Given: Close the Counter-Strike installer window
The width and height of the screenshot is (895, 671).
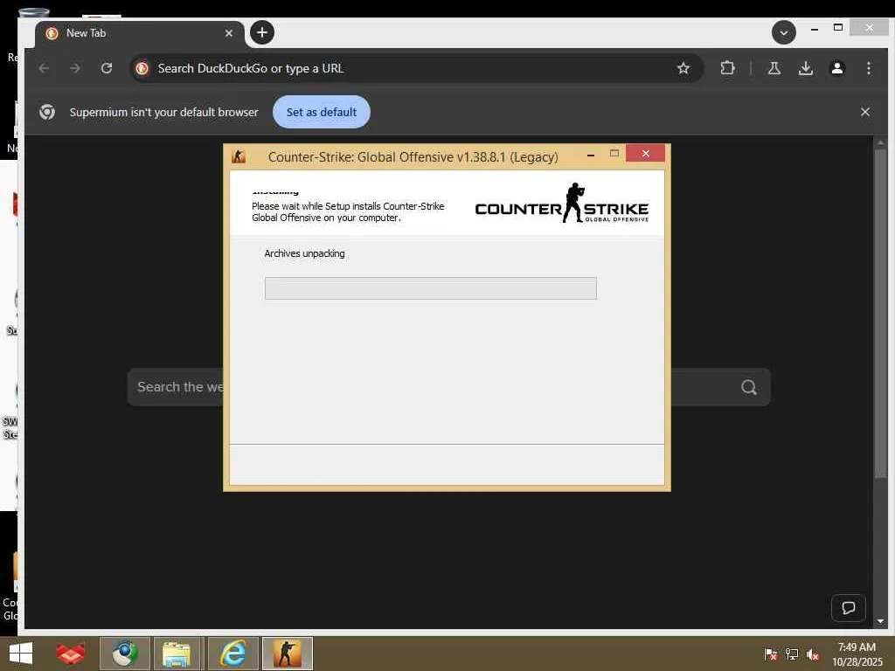Looking at the screenshot, I should [x=646, y=153].
